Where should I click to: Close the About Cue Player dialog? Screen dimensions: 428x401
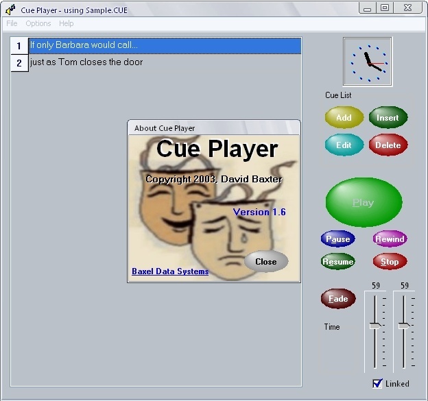(266, 262)
